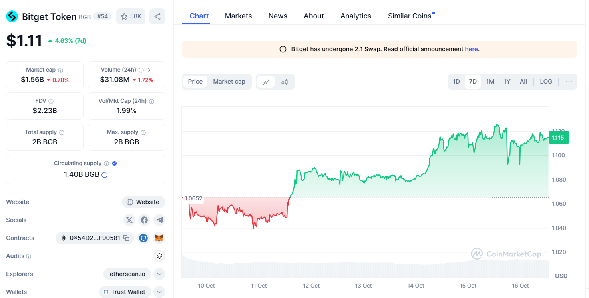Viewport: 589px width, 298px height.
Task: Click the Bitget Token logo icon
Action: point(12,16)
